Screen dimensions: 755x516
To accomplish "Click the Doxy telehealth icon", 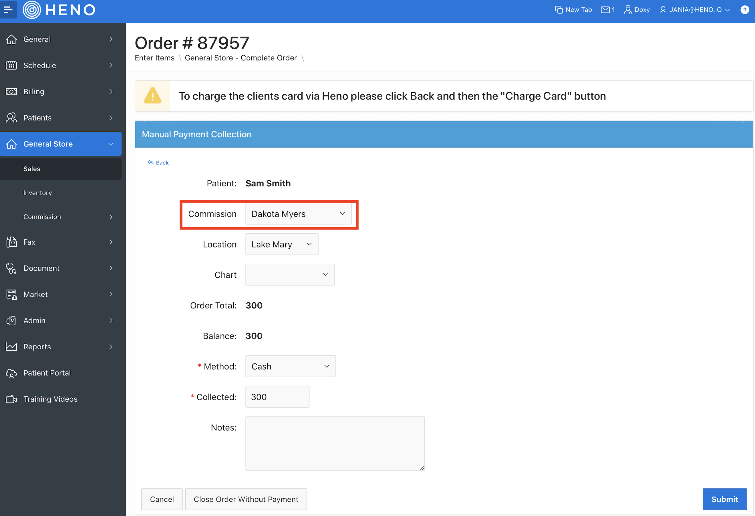I will click(x=628, y=10).
